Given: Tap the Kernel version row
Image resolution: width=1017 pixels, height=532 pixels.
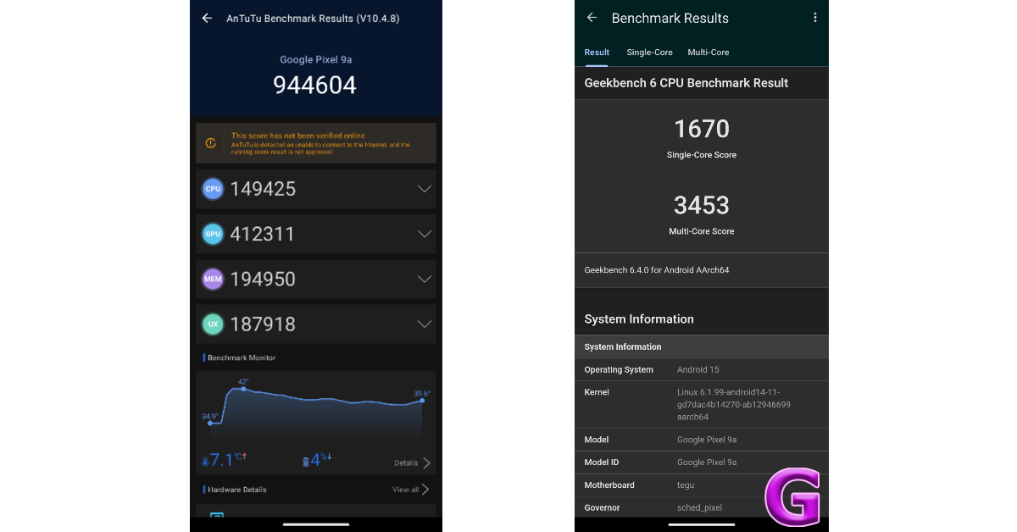Looking at the screenshot, I should point(702,404).
